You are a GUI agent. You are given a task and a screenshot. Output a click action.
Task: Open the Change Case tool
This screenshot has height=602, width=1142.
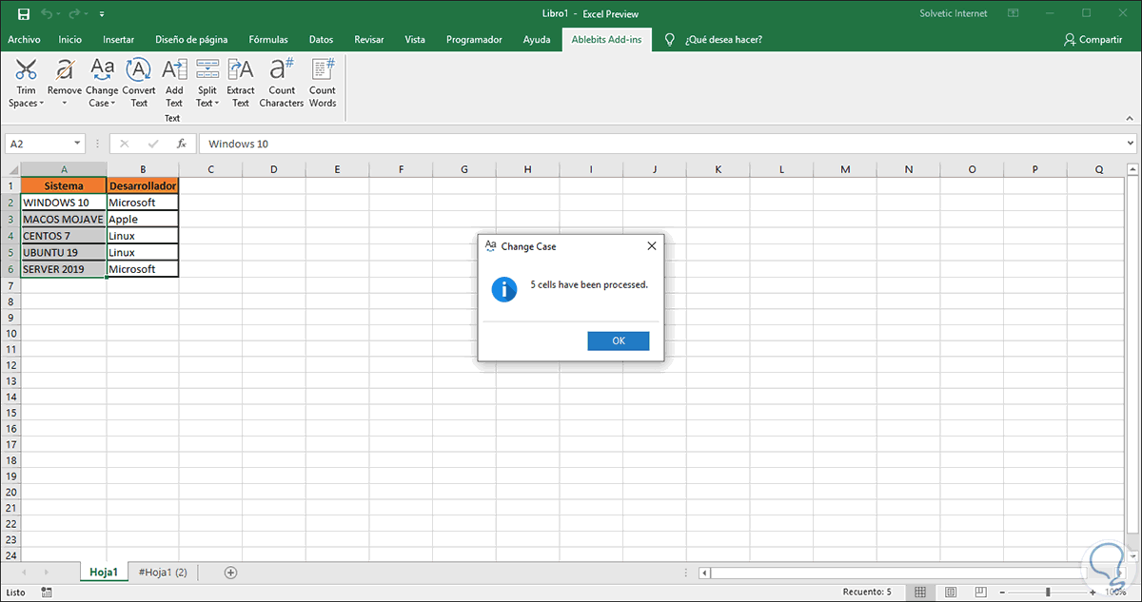pos(102,70)
